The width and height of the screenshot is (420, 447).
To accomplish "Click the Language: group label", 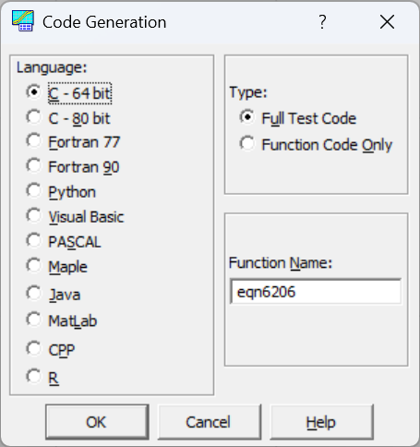I will pos(52,67).
